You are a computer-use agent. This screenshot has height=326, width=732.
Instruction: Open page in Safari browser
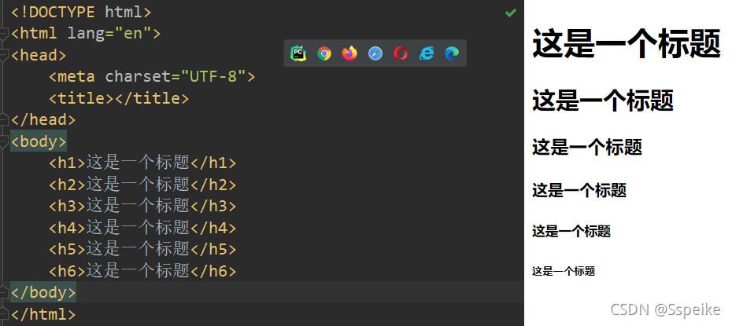(375, 53)
